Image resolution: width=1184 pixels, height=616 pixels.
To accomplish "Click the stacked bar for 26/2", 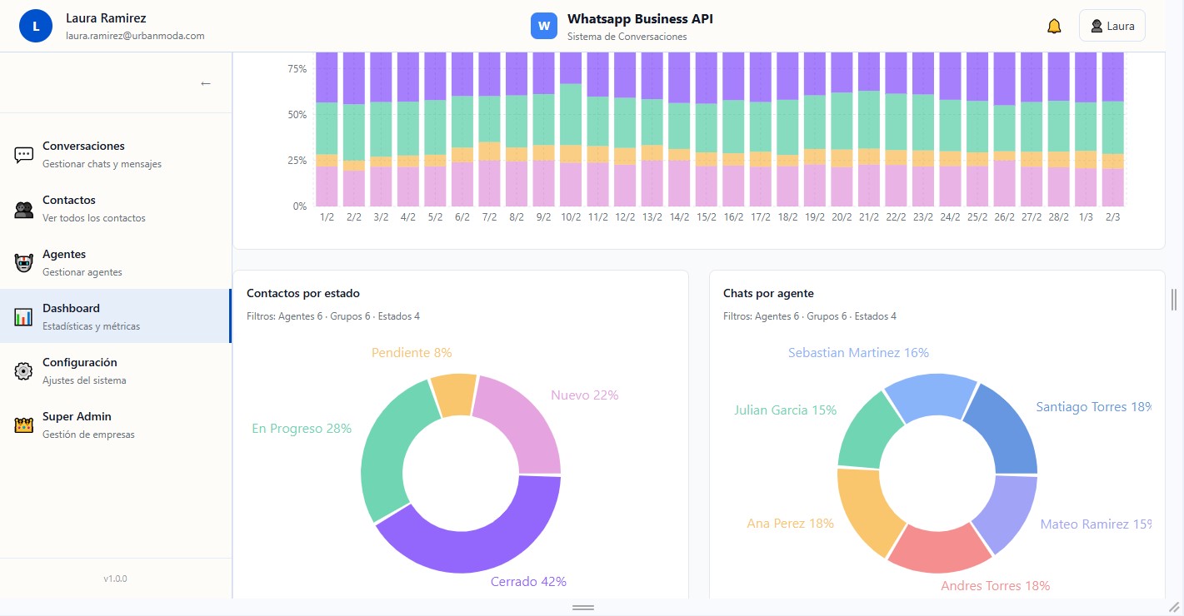I will point(1005,129).
